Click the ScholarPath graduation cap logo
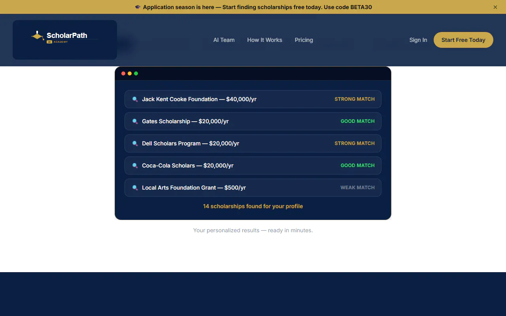Screen dimensions: 506x316 point(38,36)
